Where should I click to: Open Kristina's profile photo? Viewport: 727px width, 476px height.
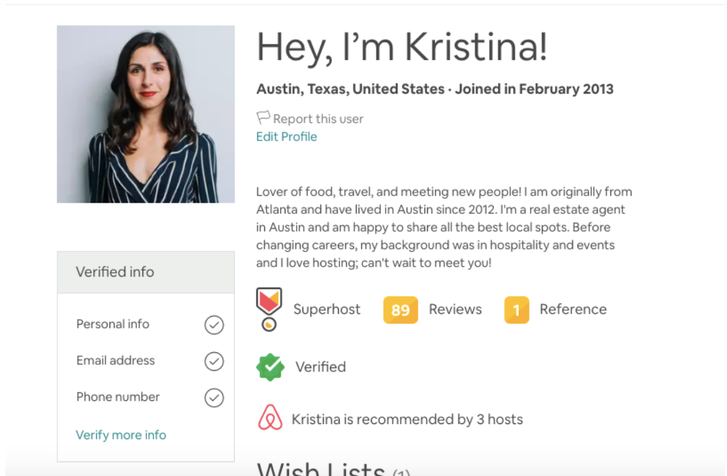[x=146, y=114]
